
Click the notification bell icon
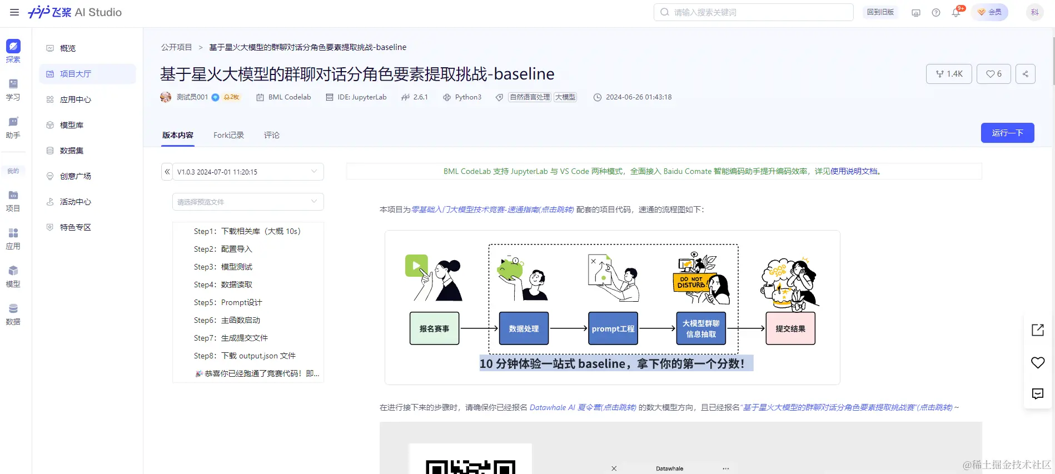point(956,12)
